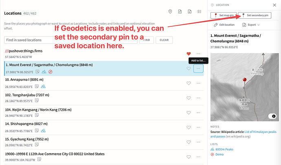
Task: Click the 8000m Peaks icon on Annapurna row
Action: pos(43,86)
